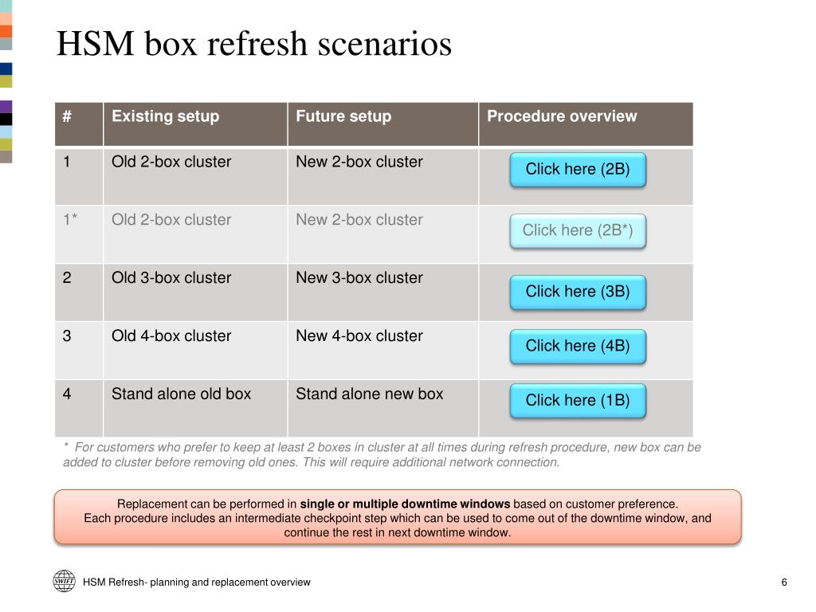Click the Old 3-box cluster cell
The height and width of the screenshot is (612, 816).
195,292
